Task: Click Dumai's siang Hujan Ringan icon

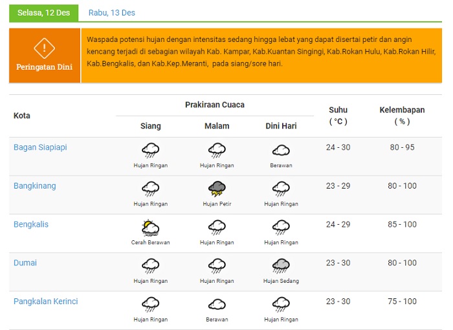Action: coord(150,265)
